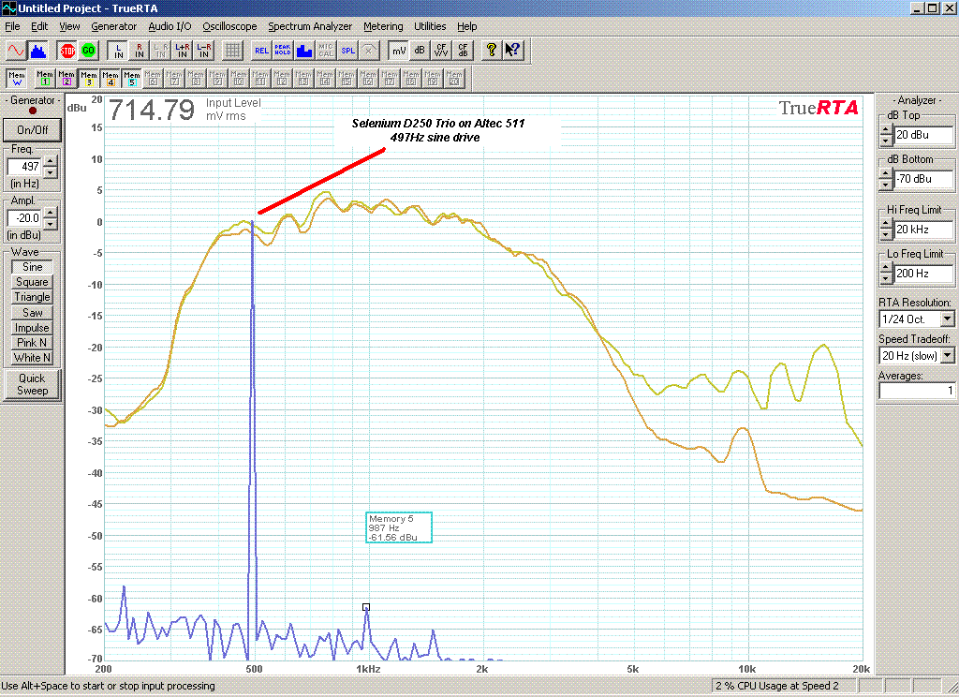Click the green GO icon
Screen dimensions: 959x697
89,51
